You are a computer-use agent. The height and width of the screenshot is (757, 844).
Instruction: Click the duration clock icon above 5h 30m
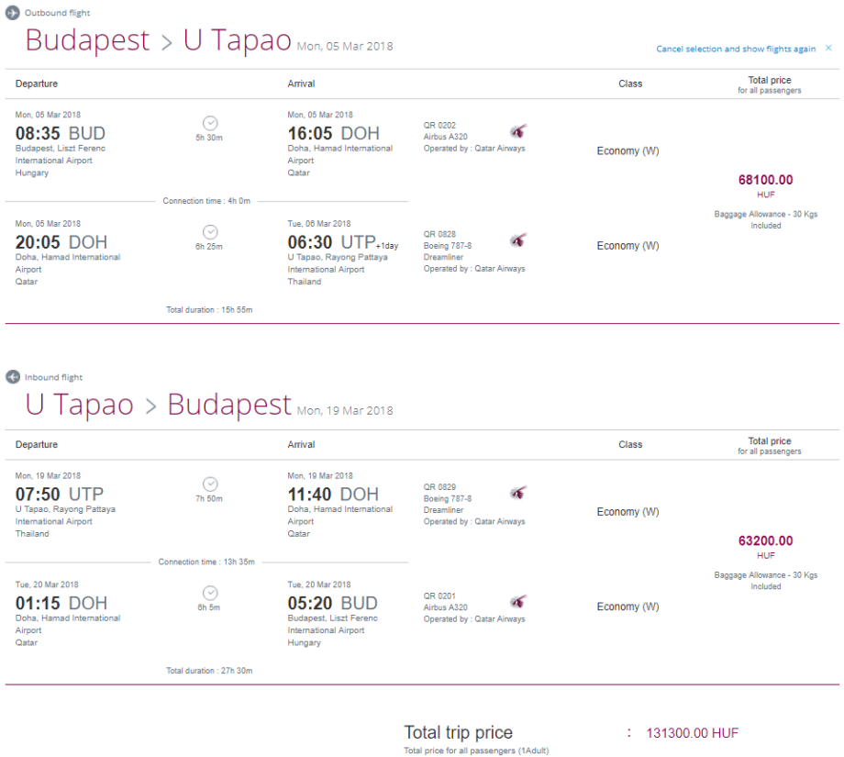pyautogui.click(x=210, y=123)
